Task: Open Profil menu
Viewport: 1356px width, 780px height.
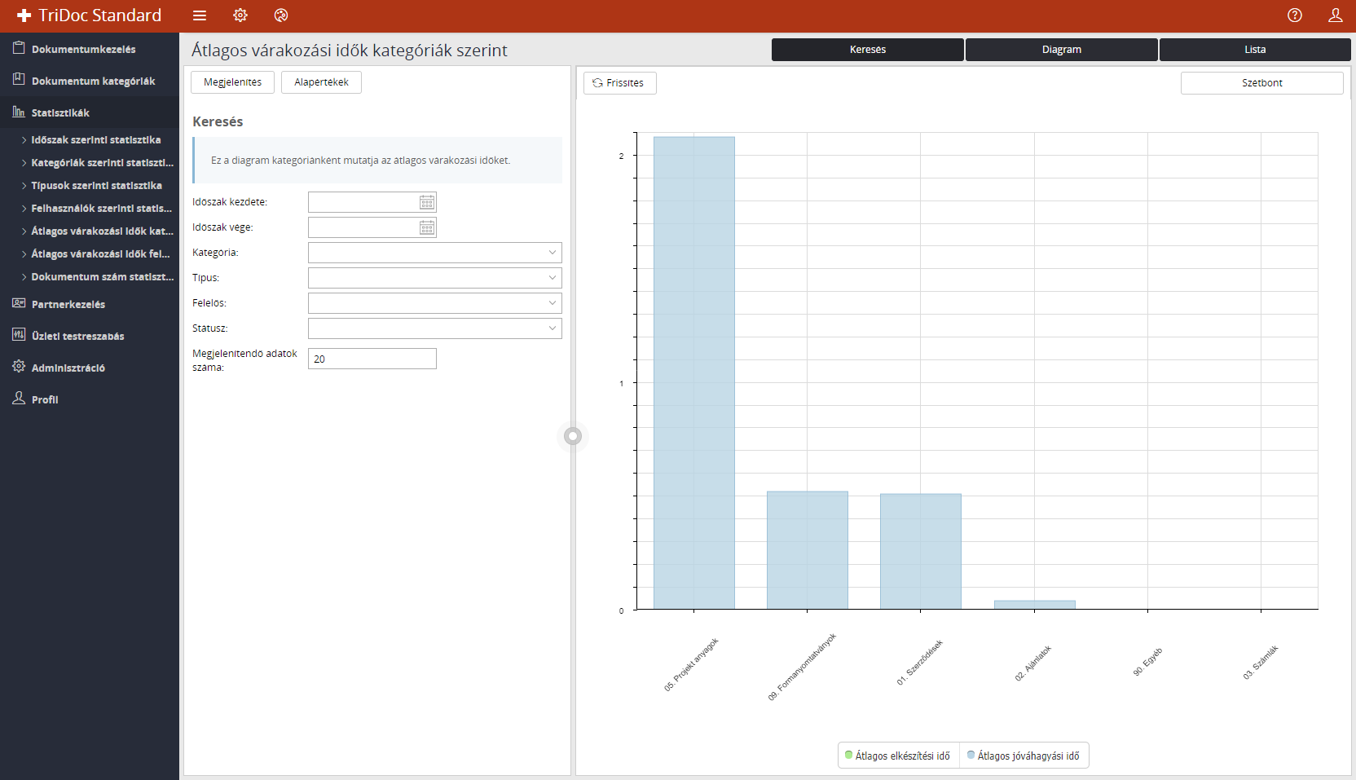Action: point(90,399)
